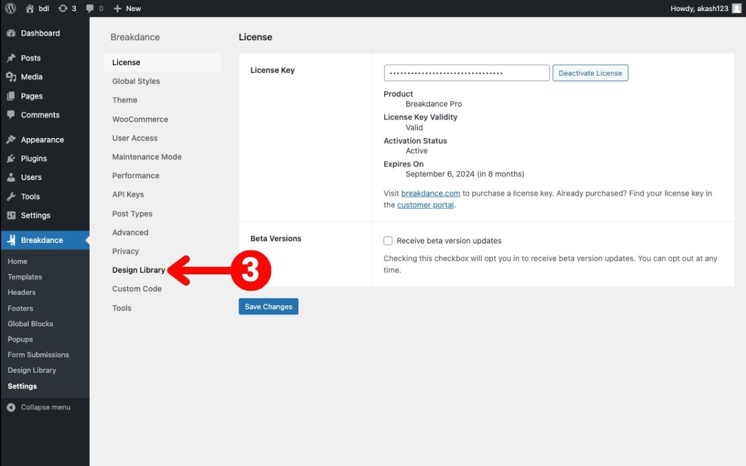This screenshot has width=746, height=466.
Task: Click the akash123 profile avatar
Action: pos(737,8)
